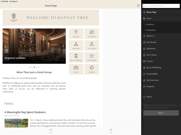Select second carousel pagination dot
Image resolution: width=181 pixels, height=135 pixels.
tap(32, 67)
